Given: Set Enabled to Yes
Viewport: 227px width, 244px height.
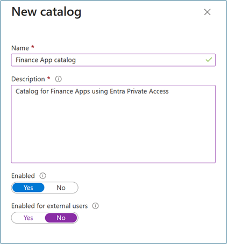Looking at the screenshot, I should [29, 188].
